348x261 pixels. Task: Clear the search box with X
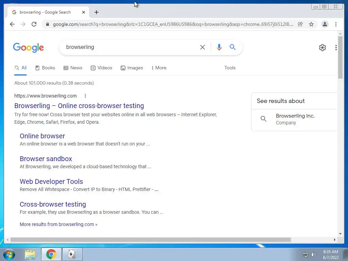(x=203, y=47)
